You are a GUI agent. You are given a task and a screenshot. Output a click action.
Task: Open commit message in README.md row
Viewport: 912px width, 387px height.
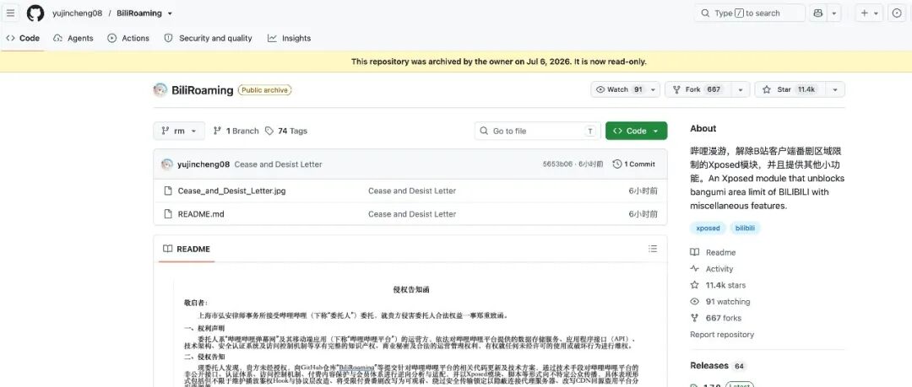tap(412, 214)
